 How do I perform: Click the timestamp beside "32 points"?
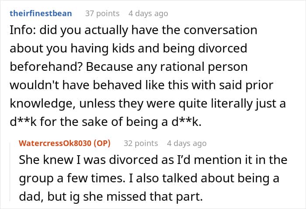[x=187, y=143]
